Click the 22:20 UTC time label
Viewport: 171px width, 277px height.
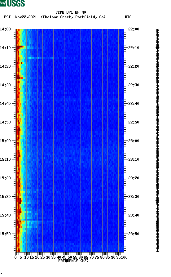pyautogui.click(x=134, y=66)
